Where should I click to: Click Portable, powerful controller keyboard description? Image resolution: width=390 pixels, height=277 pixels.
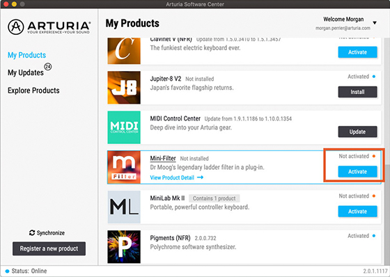(199, 207)
